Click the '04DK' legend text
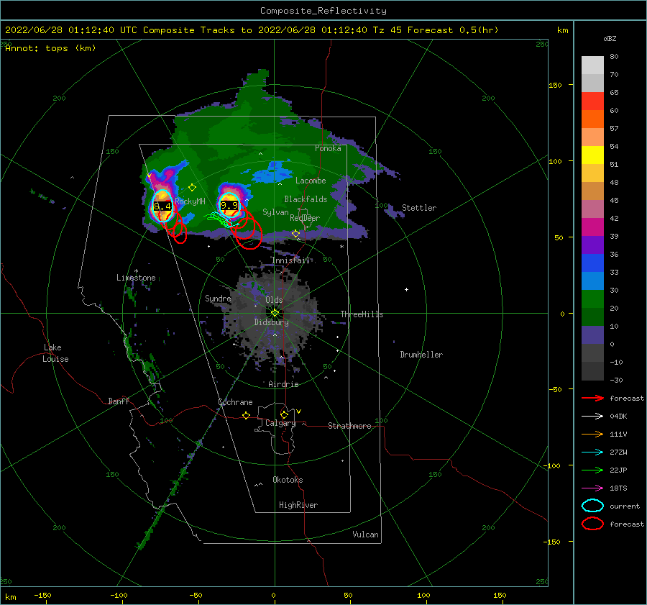The height and width of the screenshot is (605, 647). [x=618, y=417]
